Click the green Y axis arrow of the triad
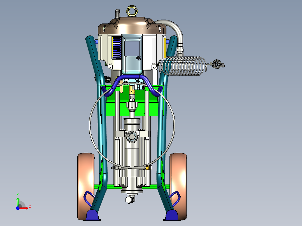The image size is (302, 226). (x=18, y=202)
